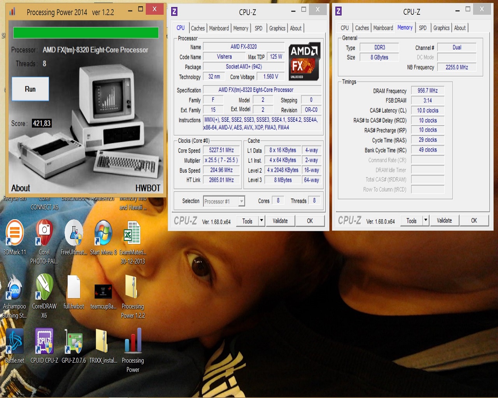Image resolution: width=498 pixels, height=398 pixels.
Task: Open About tab in the CPU-Z window showing the CPU tab
Action: coord(296,28)
